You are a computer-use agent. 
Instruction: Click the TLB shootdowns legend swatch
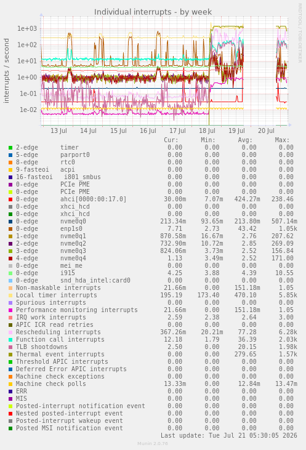[10, 347]
